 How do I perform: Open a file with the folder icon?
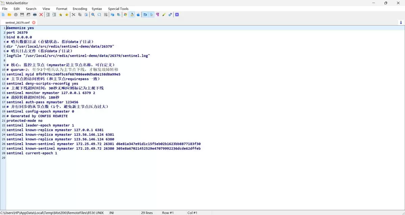9,15
